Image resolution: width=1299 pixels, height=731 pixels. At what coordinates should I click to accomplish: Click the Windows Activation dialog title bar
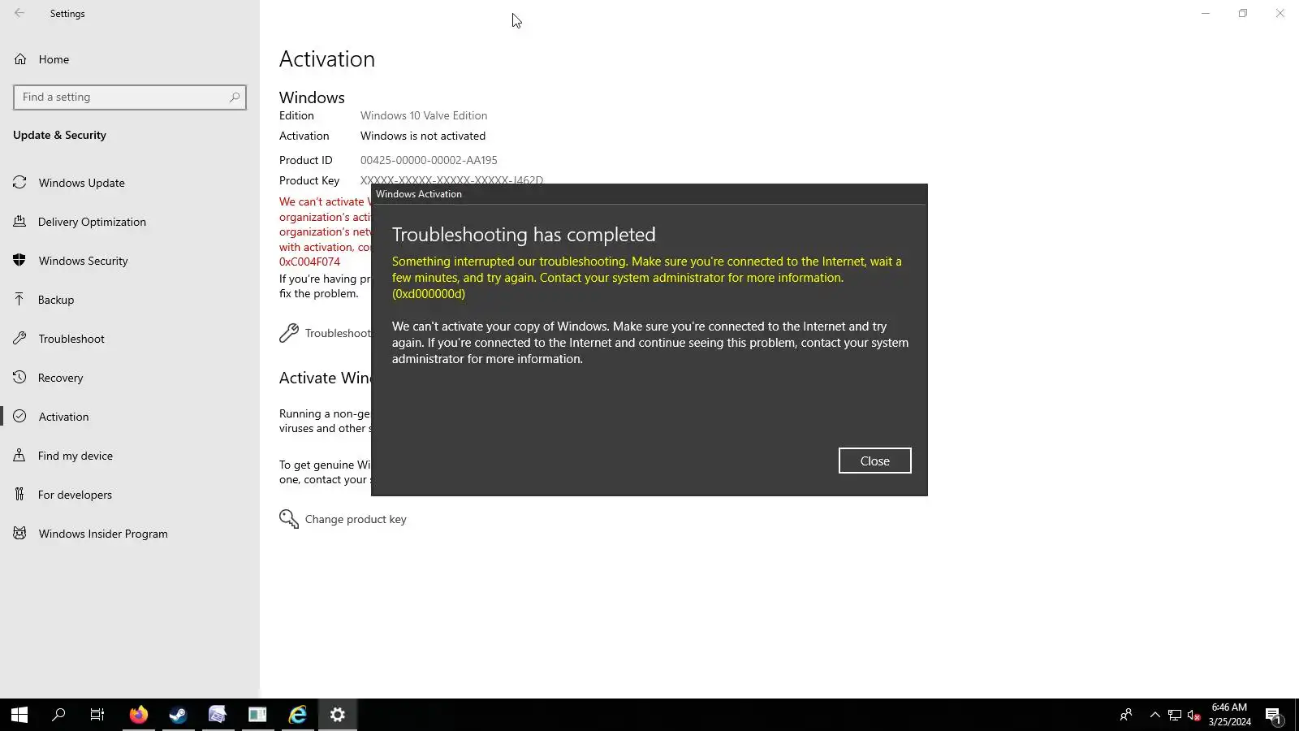(649, 194)
